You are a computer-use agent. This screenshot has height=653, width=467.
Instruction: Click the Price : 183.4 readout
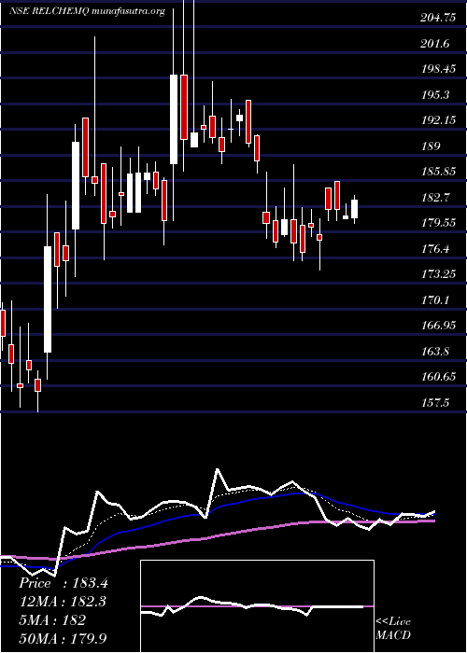(64, 583)
